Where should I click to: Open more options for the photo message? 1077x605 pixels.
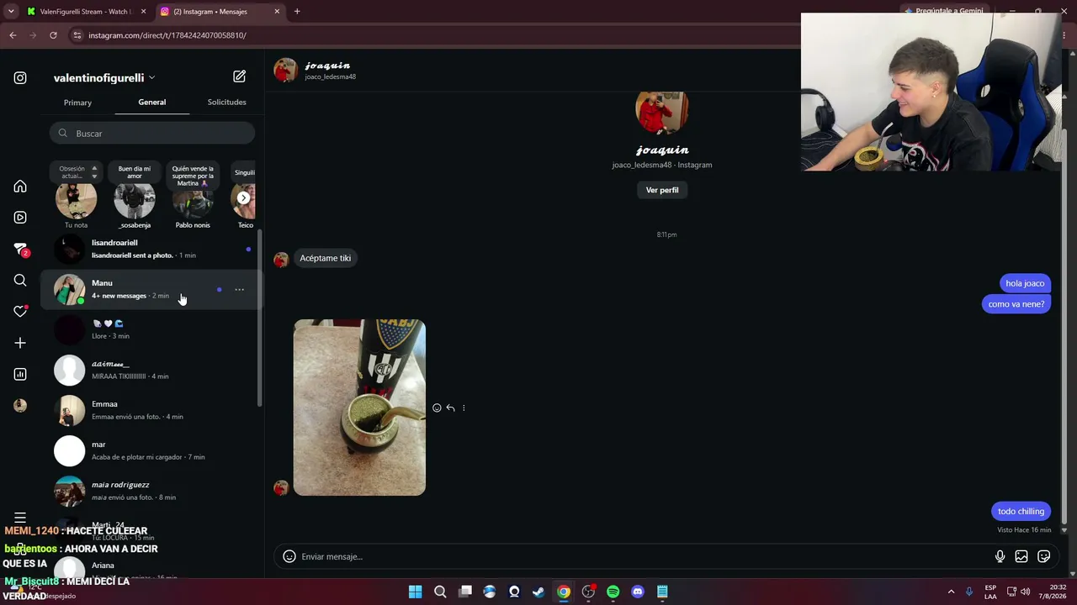(x=464, y=408)
